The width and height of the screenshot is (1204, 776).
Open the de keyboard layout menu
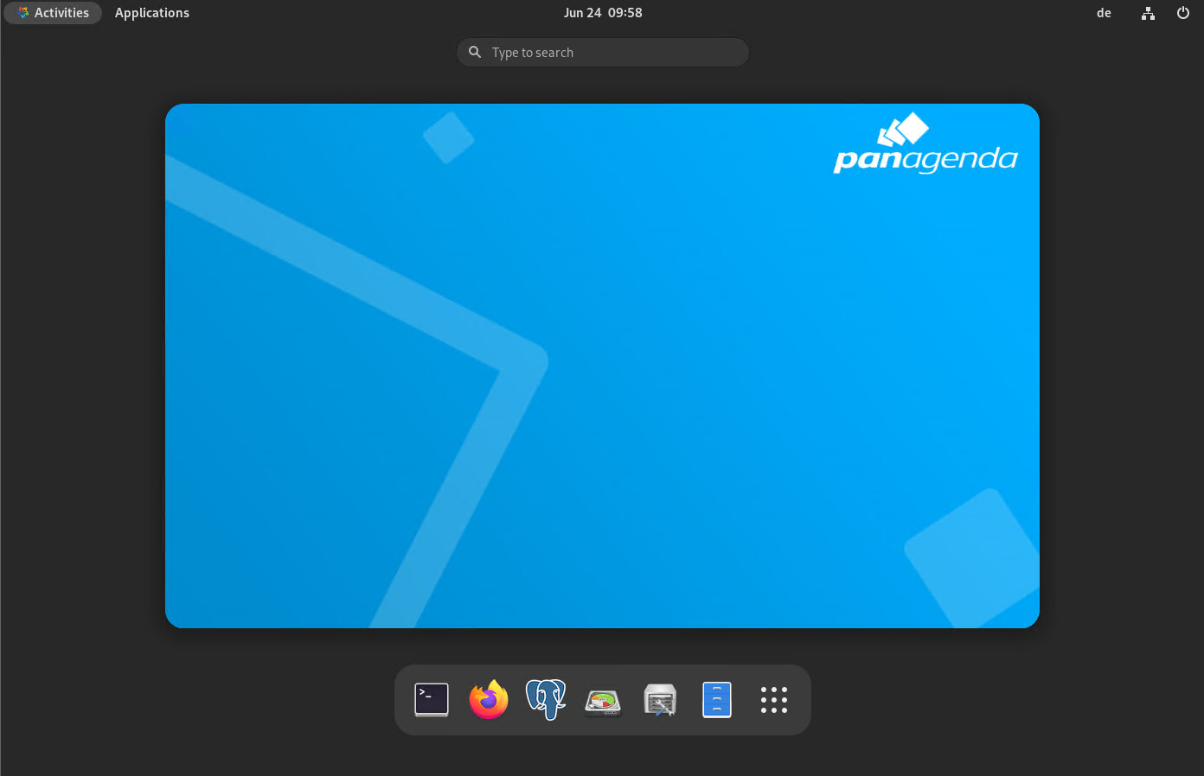click(1104, 13)
